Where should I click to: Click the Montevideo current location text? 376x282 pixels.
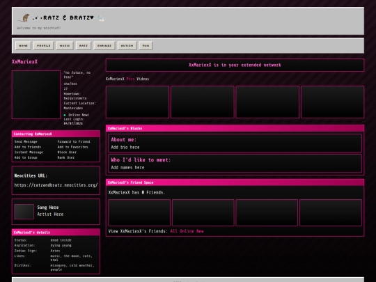click(73, 108)
